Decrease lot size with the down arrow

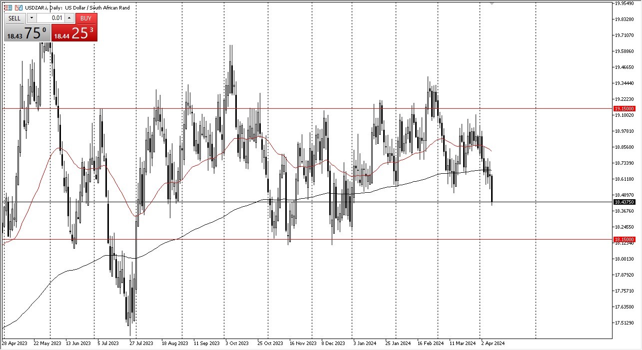[31, 18]
